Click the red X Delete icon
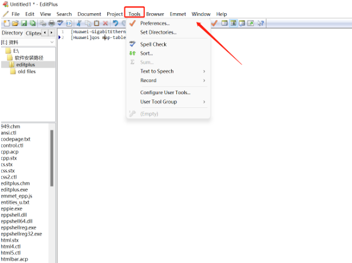The image size is (352, 263). tap(105, 23)
